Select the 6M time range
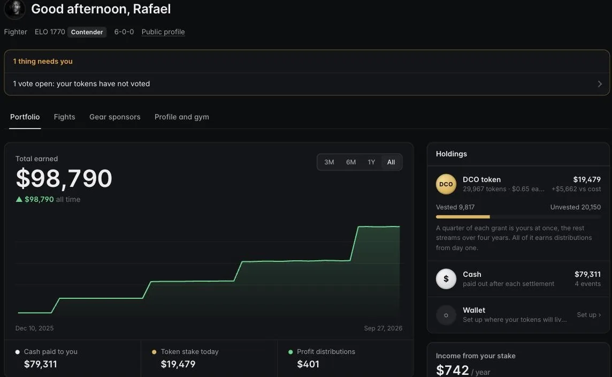612x377 pixels. click(351, 162)
